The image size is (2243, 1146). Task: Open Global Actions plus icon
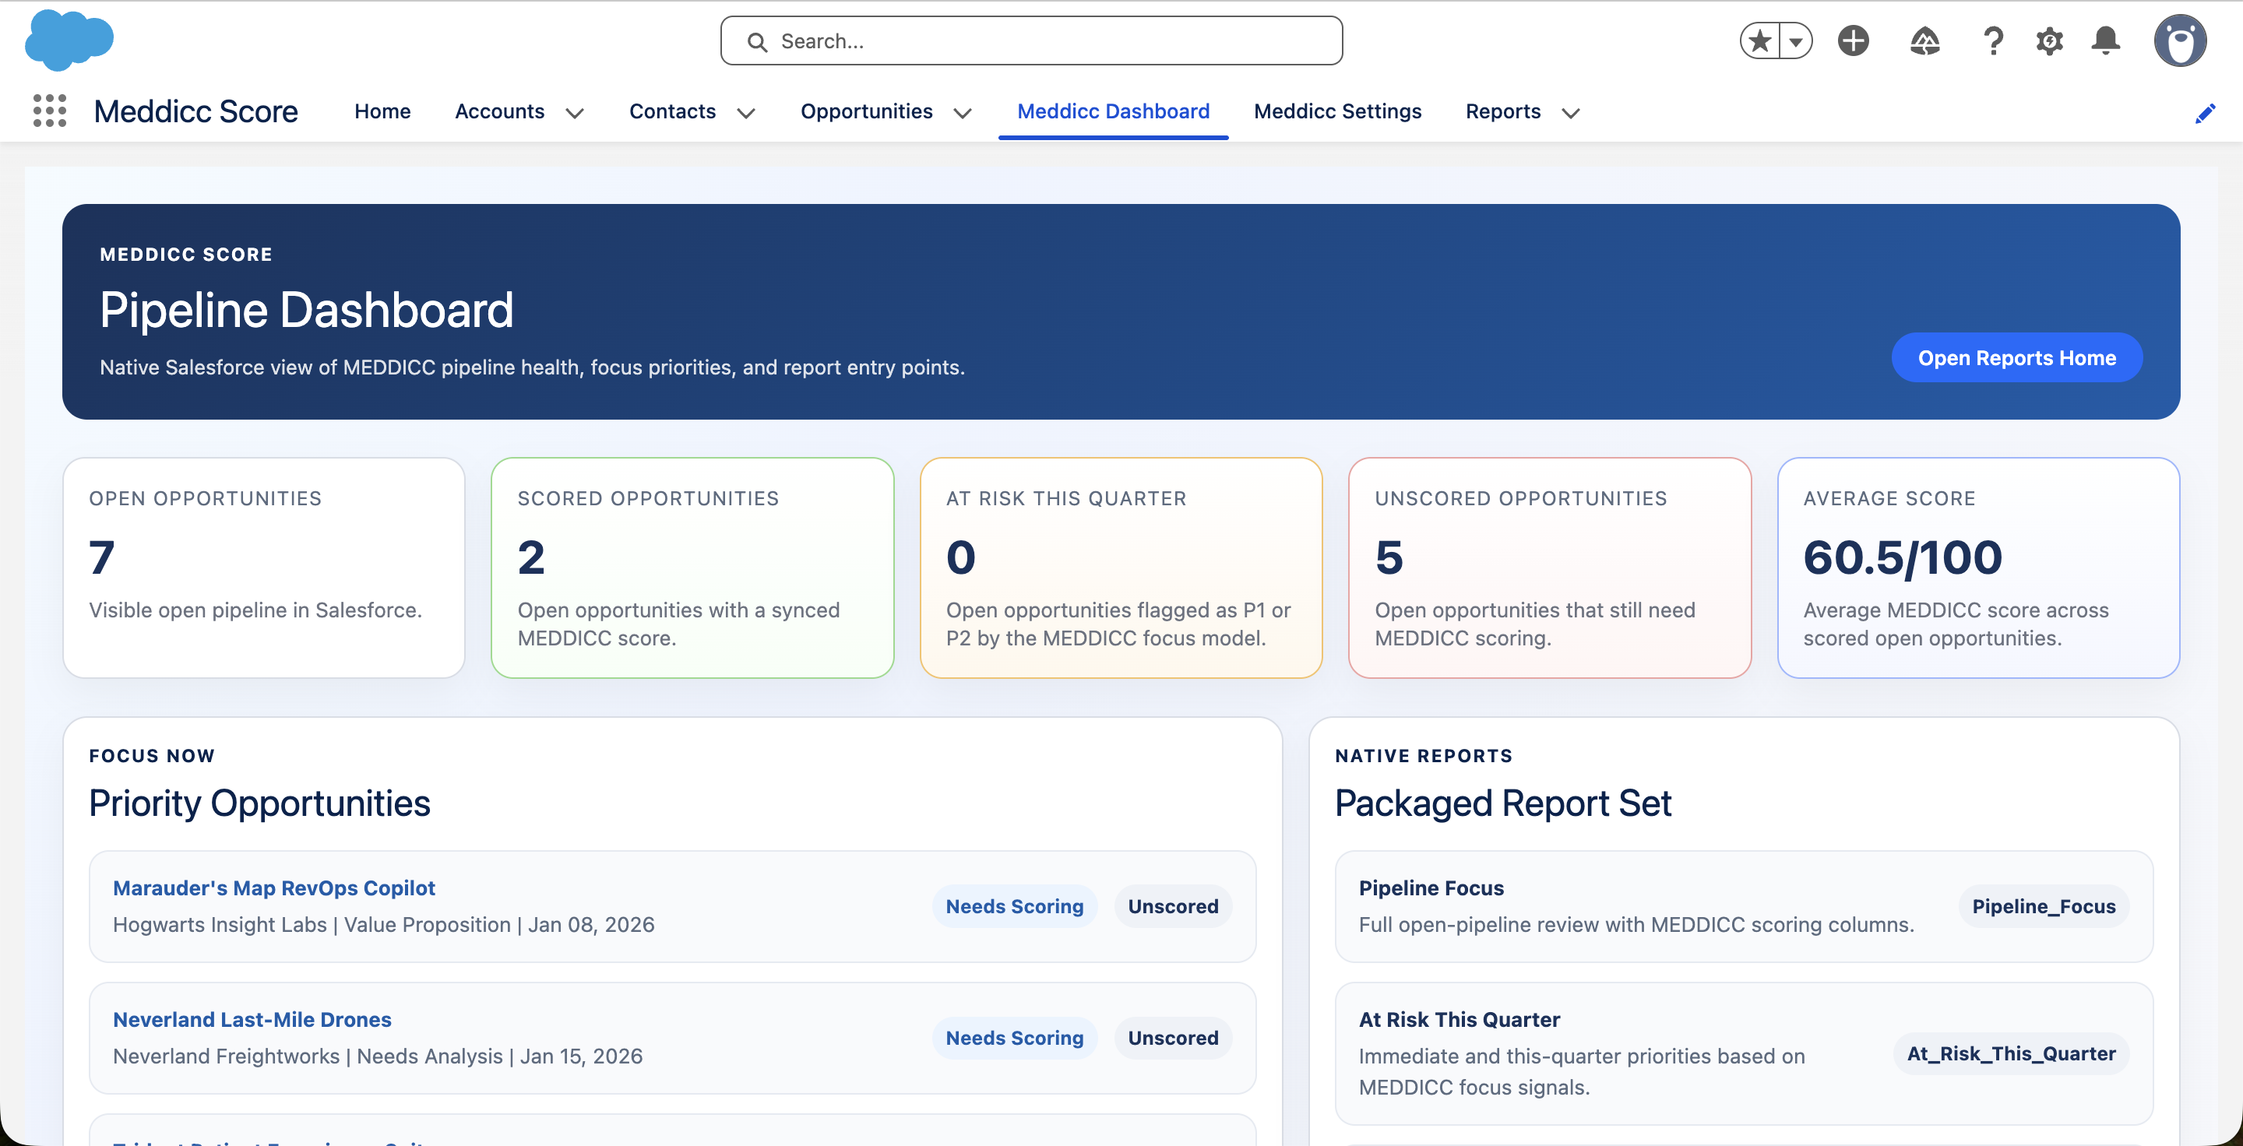tap(1853, 41)
